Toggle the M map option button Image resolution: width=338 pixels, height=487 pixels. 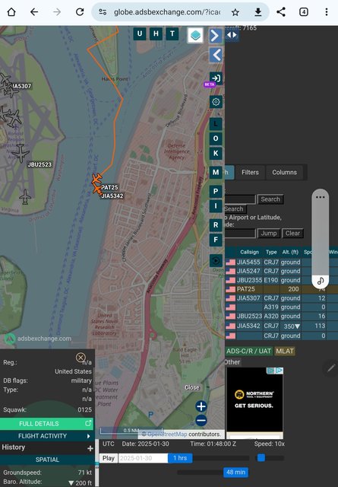coord(216,172)
